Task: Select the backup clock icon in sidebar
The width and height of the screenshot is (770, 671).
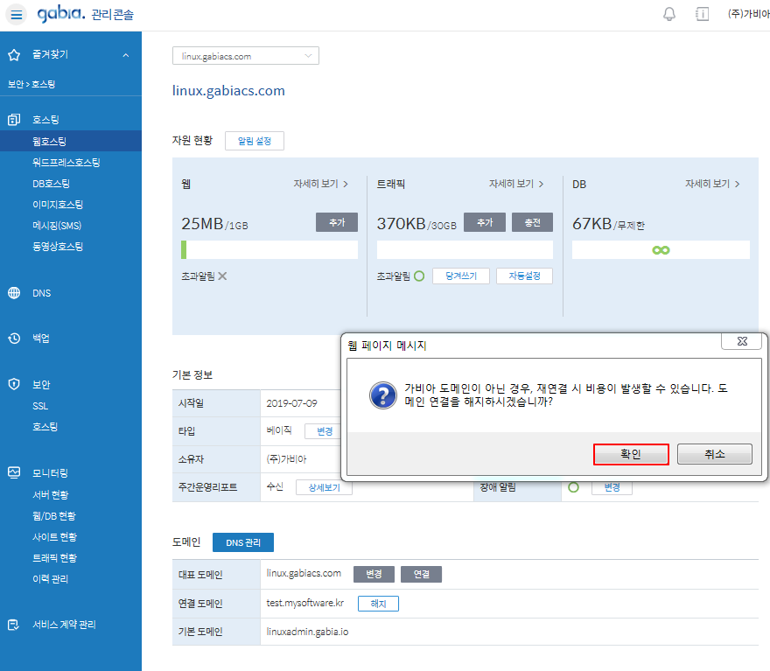Action: tap(14, 339)
